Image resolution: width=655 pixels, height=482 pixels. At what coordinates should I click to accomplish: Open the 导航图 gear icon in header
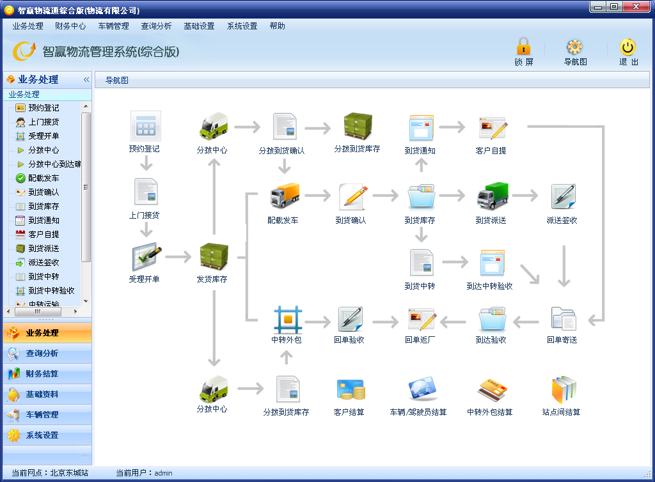coord(574,47)
